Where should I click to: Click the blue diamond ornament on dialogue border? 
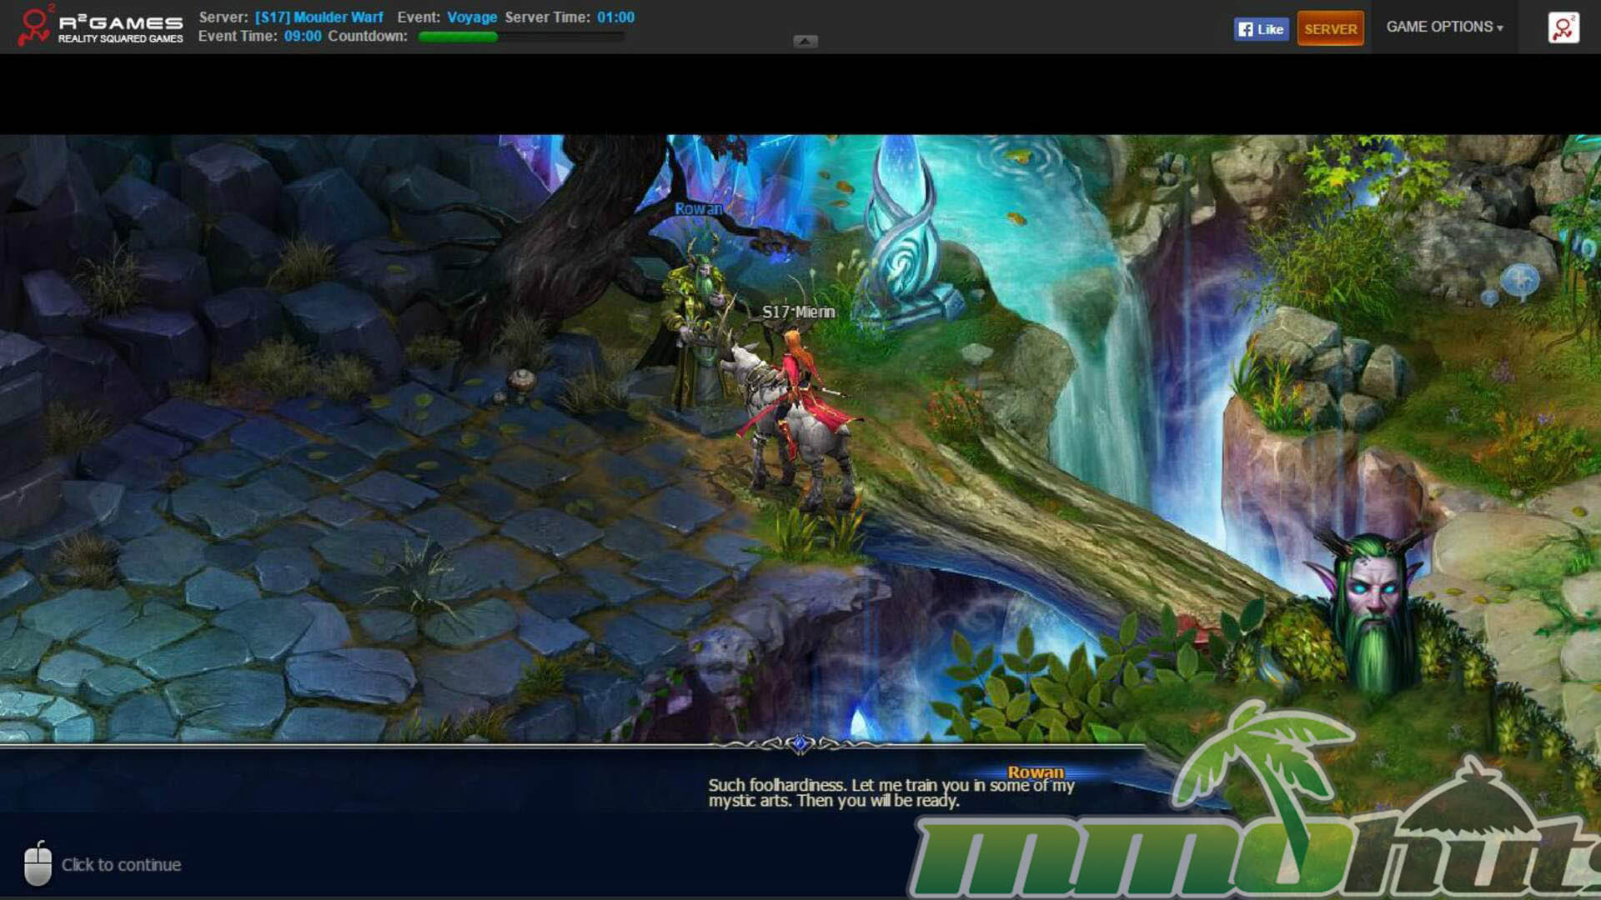click(800, 743)
